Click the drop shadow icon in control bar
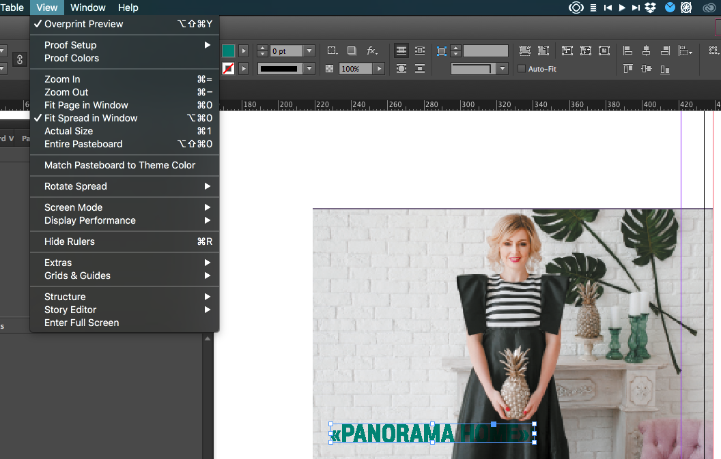This screenshot has width=721, height=459. tap(351, 51)
